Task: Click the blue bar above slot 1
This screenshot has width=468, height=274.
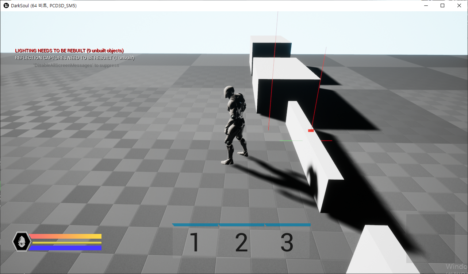Action: click(x=195, y=225)
